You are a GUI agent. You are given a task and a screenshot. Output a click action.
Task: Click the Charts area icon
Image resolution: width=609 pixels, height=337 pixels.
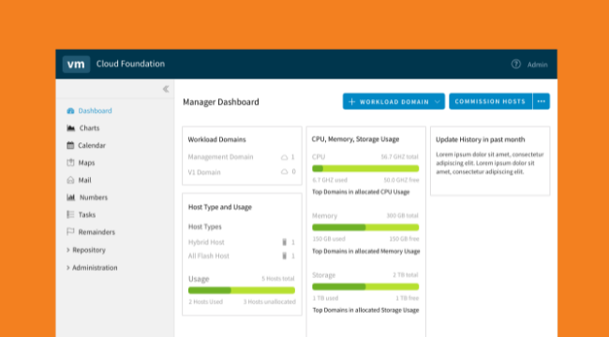(70, 127)
